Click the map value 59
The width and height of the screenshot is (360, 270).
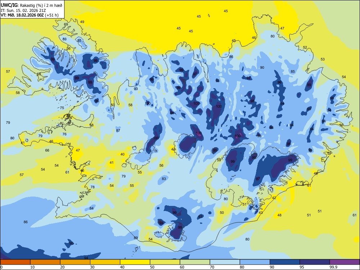pos(219,160)
